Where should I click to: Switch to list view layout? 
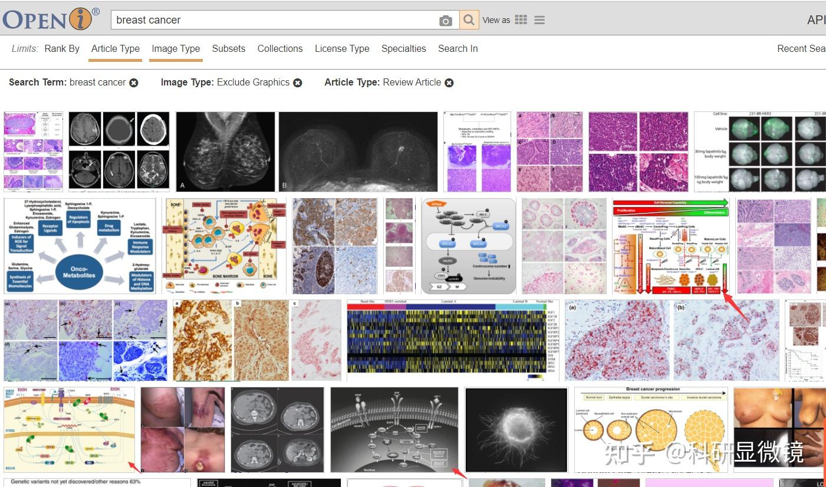[539, 19]
